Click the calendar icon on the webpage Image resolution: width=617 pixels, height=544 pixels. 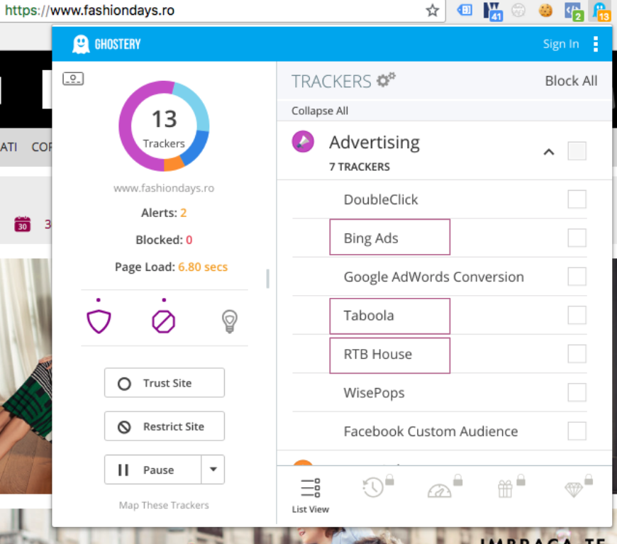(23, 224)
